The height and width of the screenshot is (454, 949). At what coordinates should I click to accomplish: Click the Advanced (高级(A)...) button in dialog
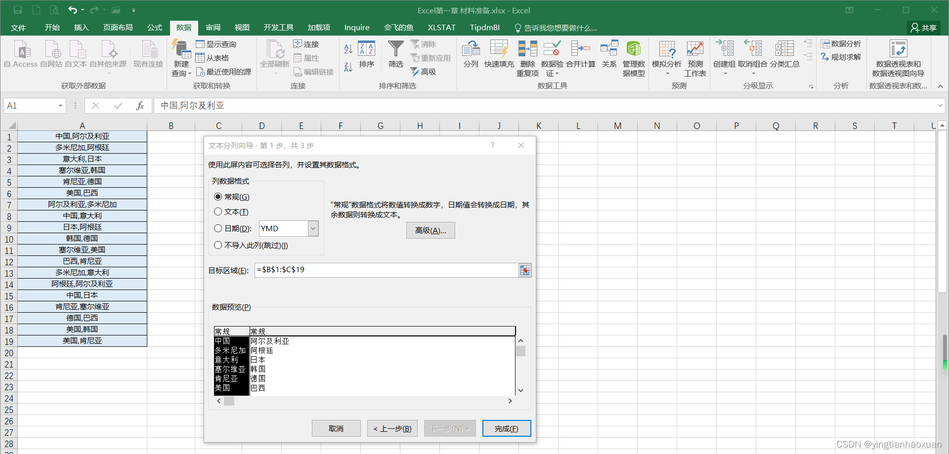[431, 230]
